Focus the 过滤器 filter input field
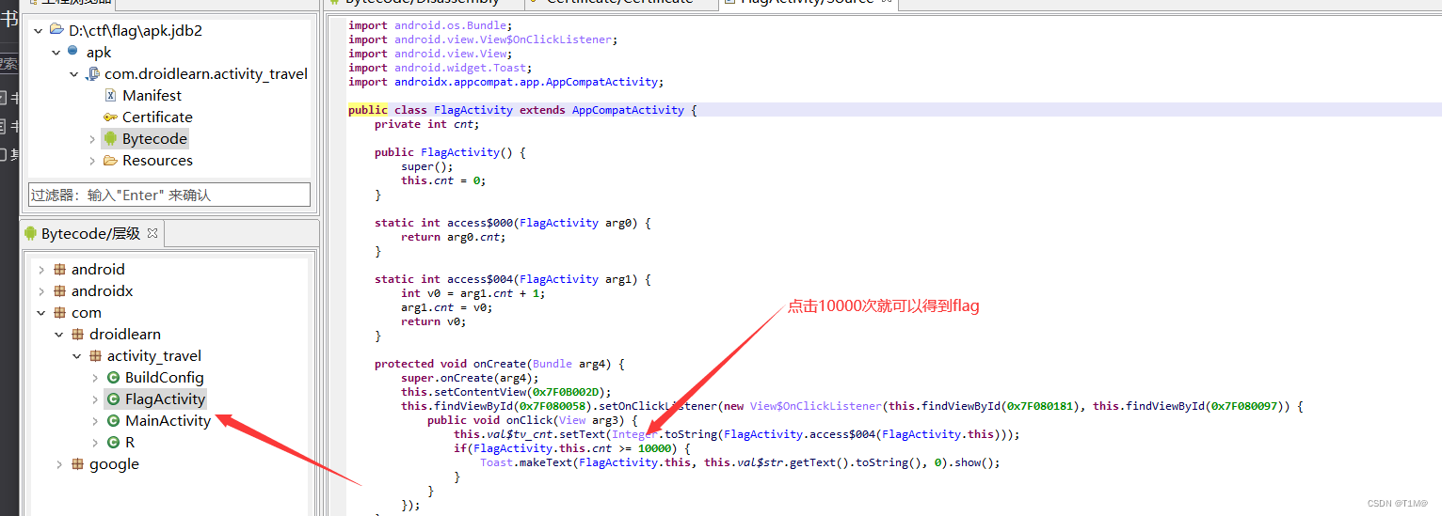This screenshot has height=516, width=1442. [169, 195]
